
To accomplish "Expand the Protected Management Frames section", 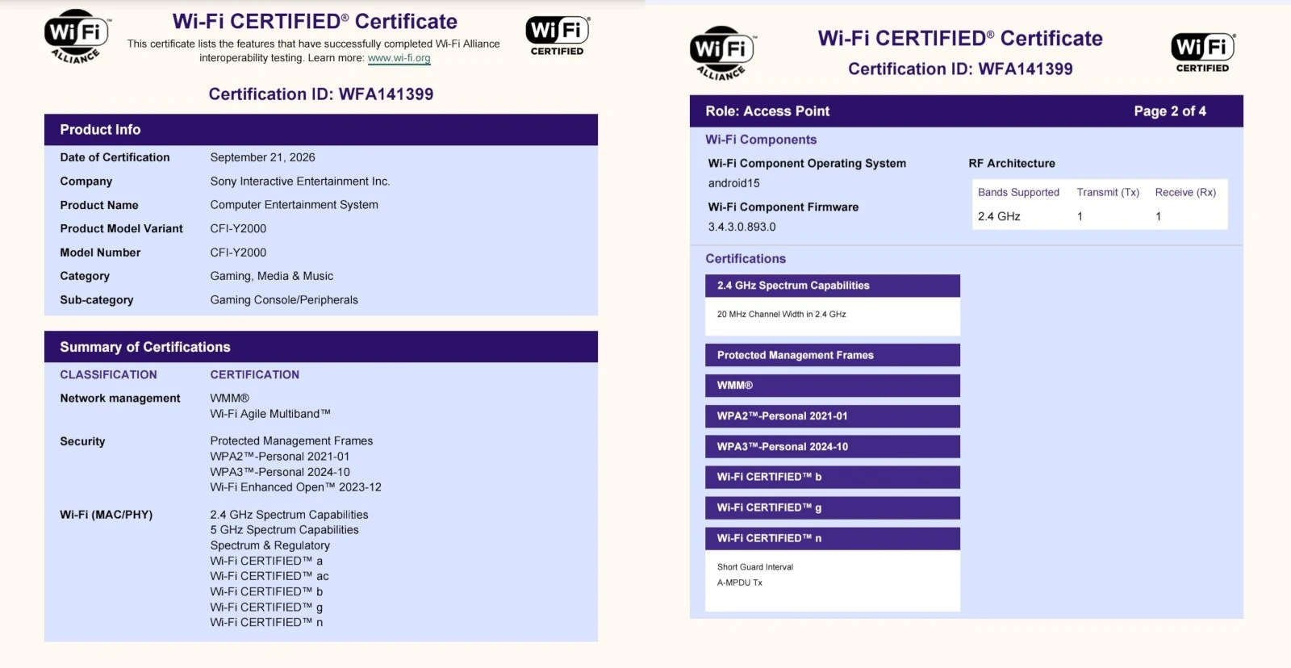I will pyautogui.click(x=833, y=355).
